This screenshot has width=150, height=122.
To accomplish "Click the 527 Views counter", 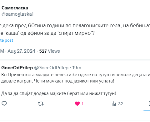I will [x=49, y=51].
